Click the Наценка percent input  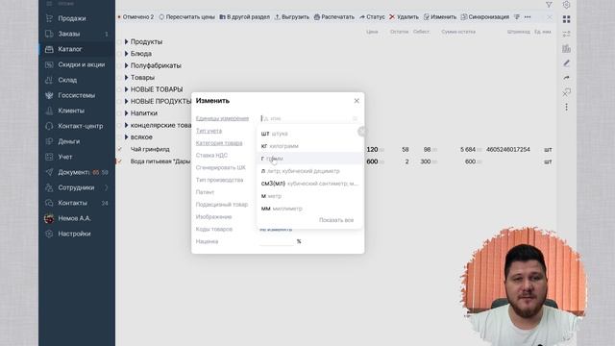coord(277,241)
